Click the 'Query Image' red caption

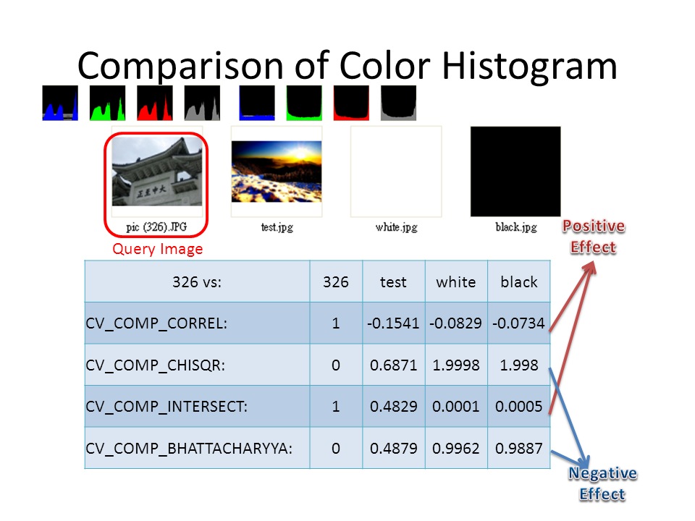(x=157, y=250)
